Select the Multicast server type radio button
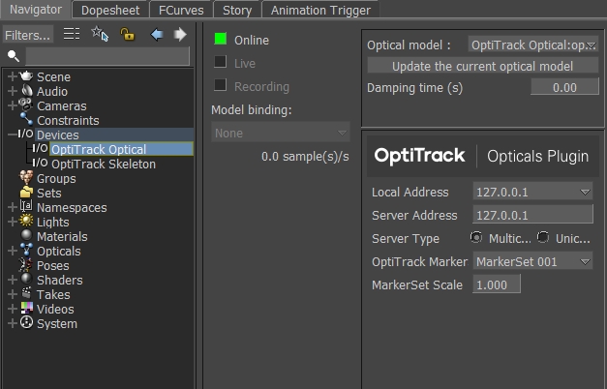607x389 pixels. [x=476, y=238]
